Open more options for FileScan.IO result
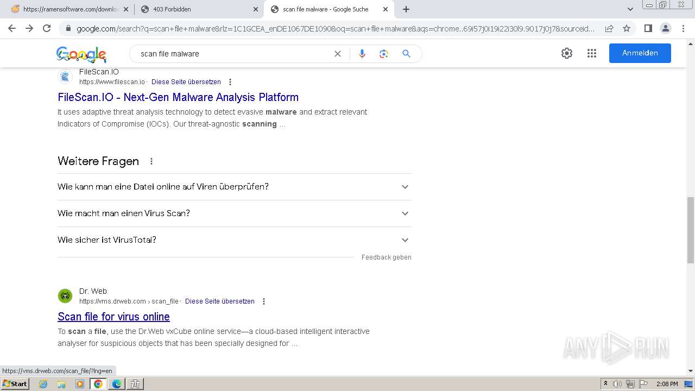Viewport: 695px width, 391px height. tap(230, 82)
